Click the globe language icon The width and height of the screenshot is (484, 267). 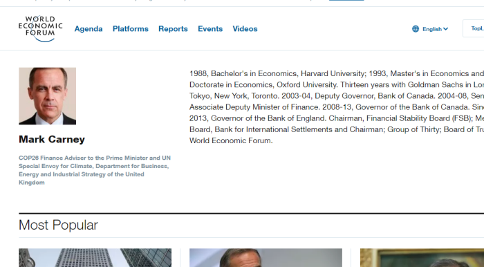click(416, 29)
